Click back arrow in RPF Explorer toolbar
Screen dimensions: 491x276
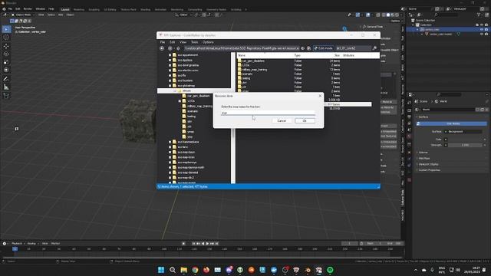[x=162, y=48]
